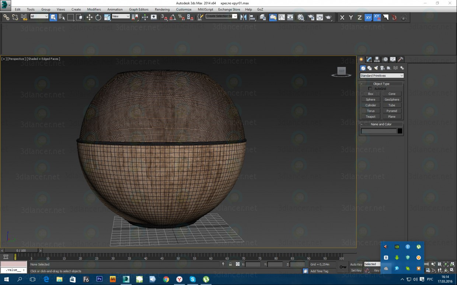
Task: Toggle Absolute/Offset transform type-in mode
Action: (x=238, y=264)
